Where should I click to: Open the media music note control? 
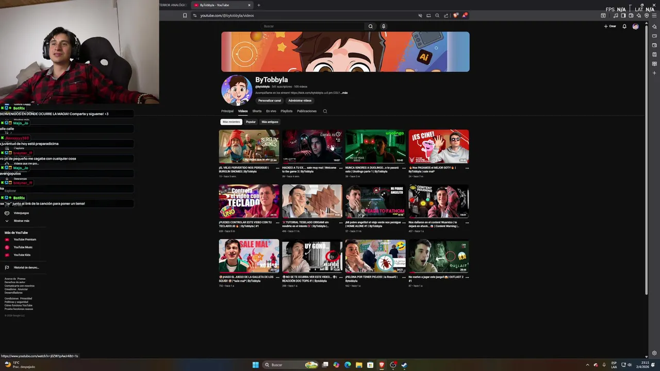point(615,15)
